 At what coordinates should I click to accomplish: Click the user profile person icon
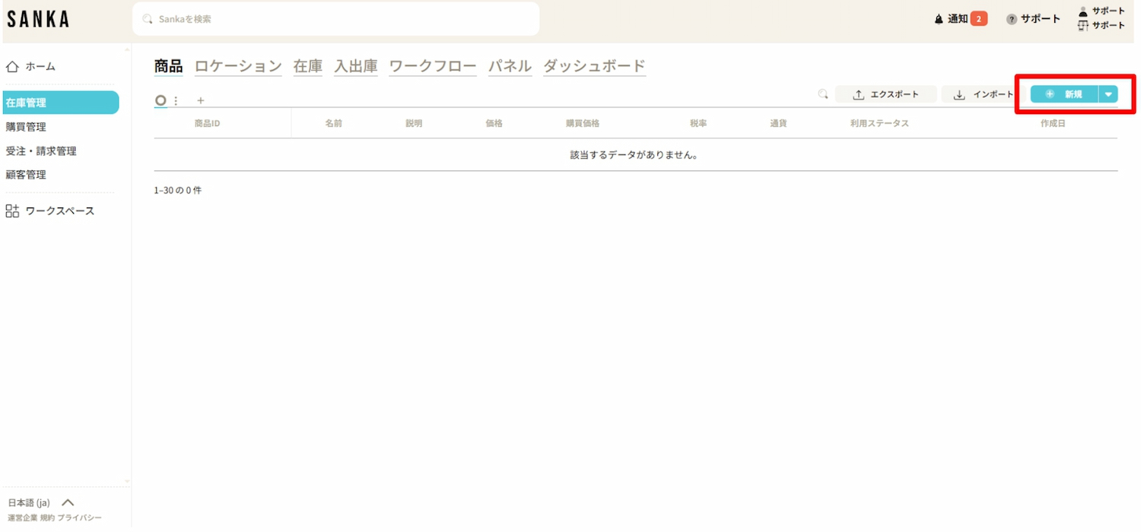point(1083,11)
